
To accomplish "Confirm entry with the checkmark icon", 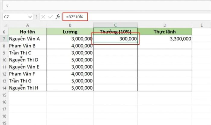I will (x=50, y=17).
